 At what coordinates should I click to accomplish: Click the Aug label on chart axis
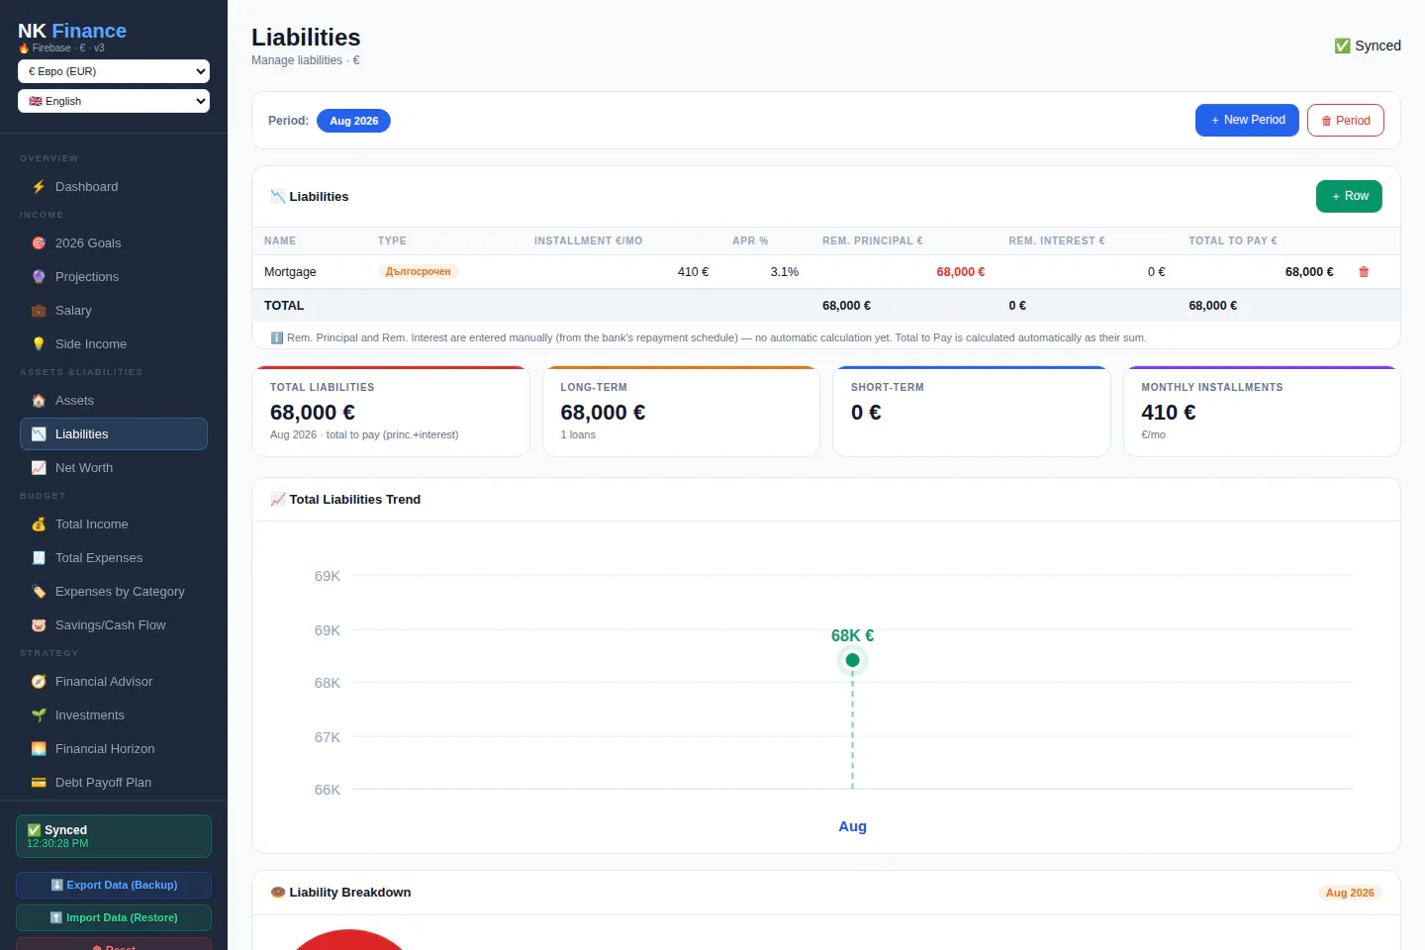[852, 826]
